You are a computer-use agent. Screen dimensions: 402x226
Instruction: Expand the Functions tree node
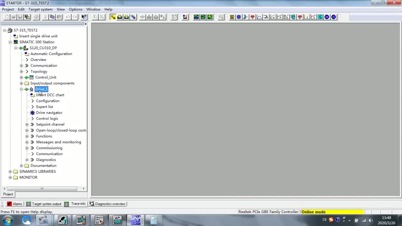coord(27,136)
